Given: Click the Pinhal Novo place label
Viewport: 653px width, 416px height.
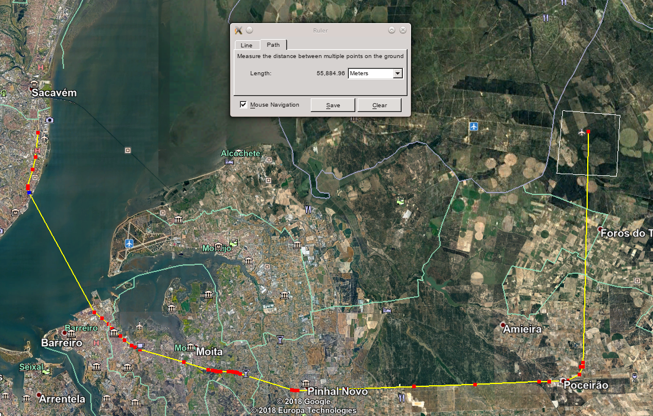Looking at the screenshot, I should [337, 392].
